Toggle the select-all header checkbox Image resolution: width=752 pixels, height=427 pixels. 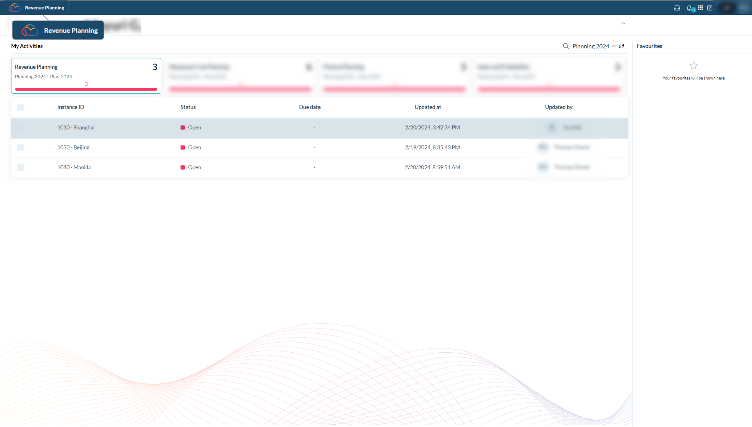[21, 107]
